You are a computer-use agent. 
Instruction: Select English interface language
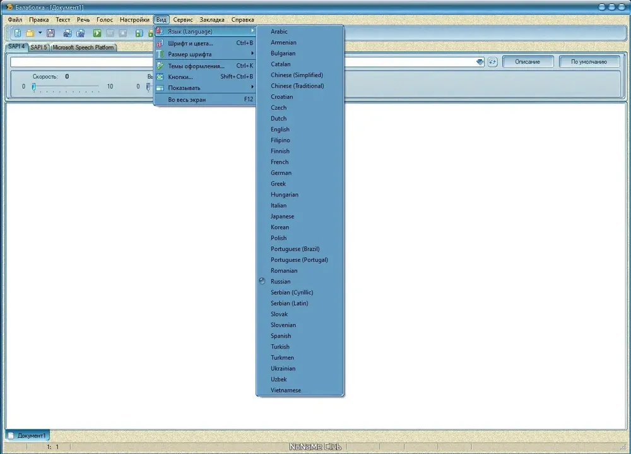tap(300, 129)
